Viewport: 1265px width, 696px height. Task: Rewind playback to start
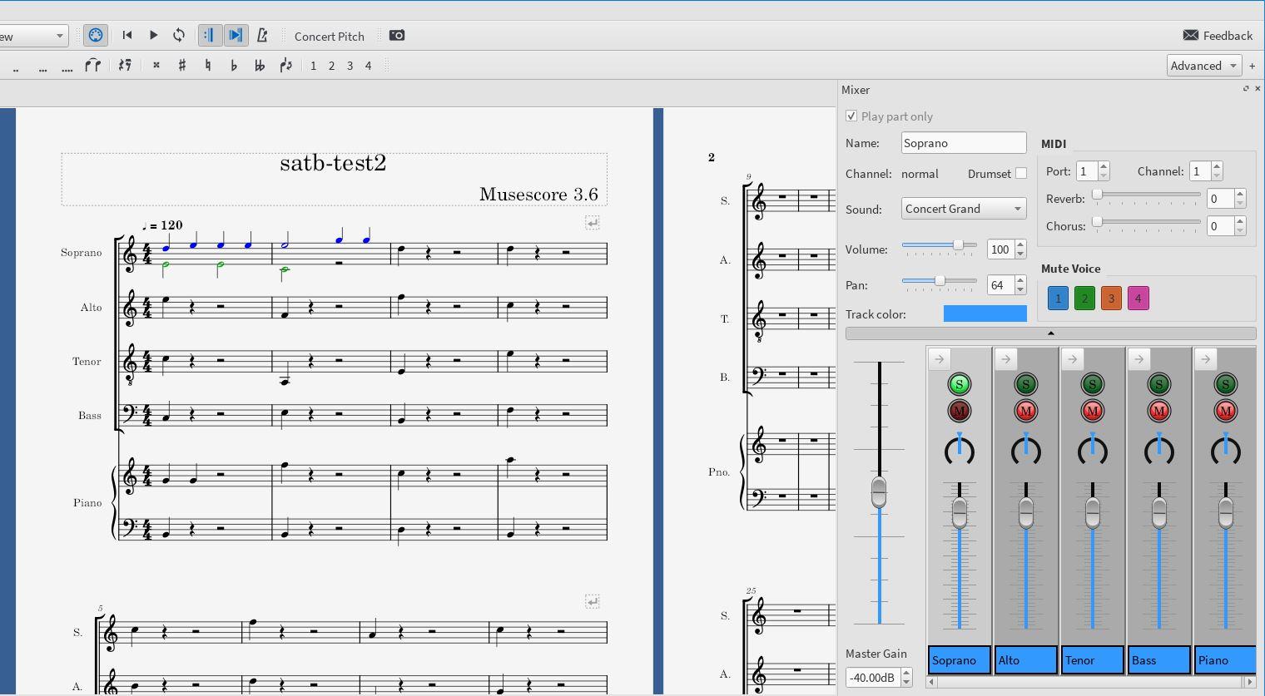coord(127,35)
